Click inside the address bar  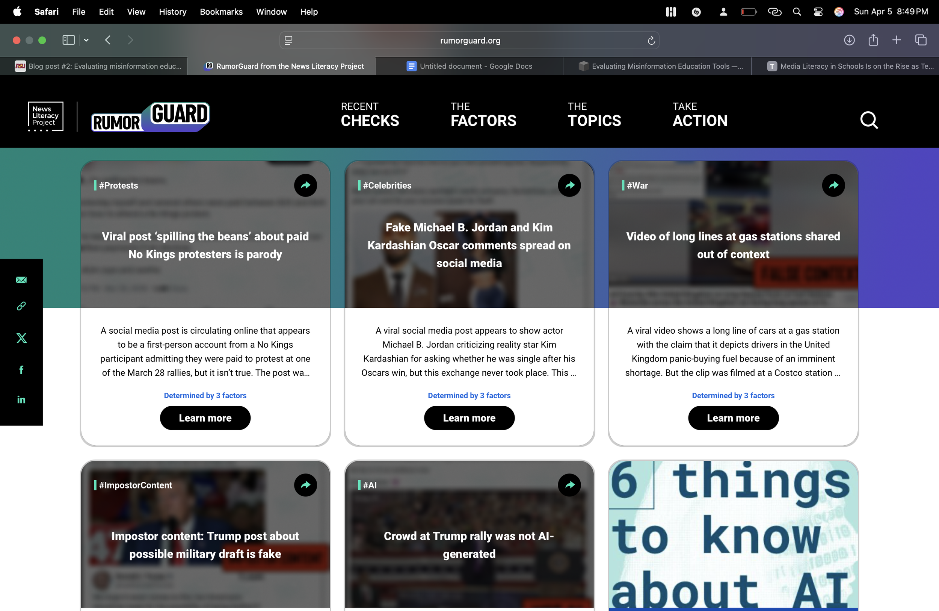pos(469,40)
